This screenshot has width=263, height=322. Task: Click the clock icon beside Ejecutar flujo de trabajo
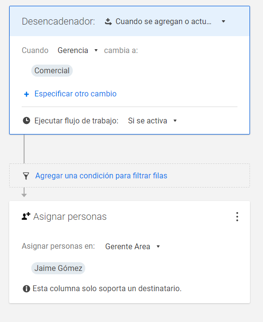click(26, 121)
